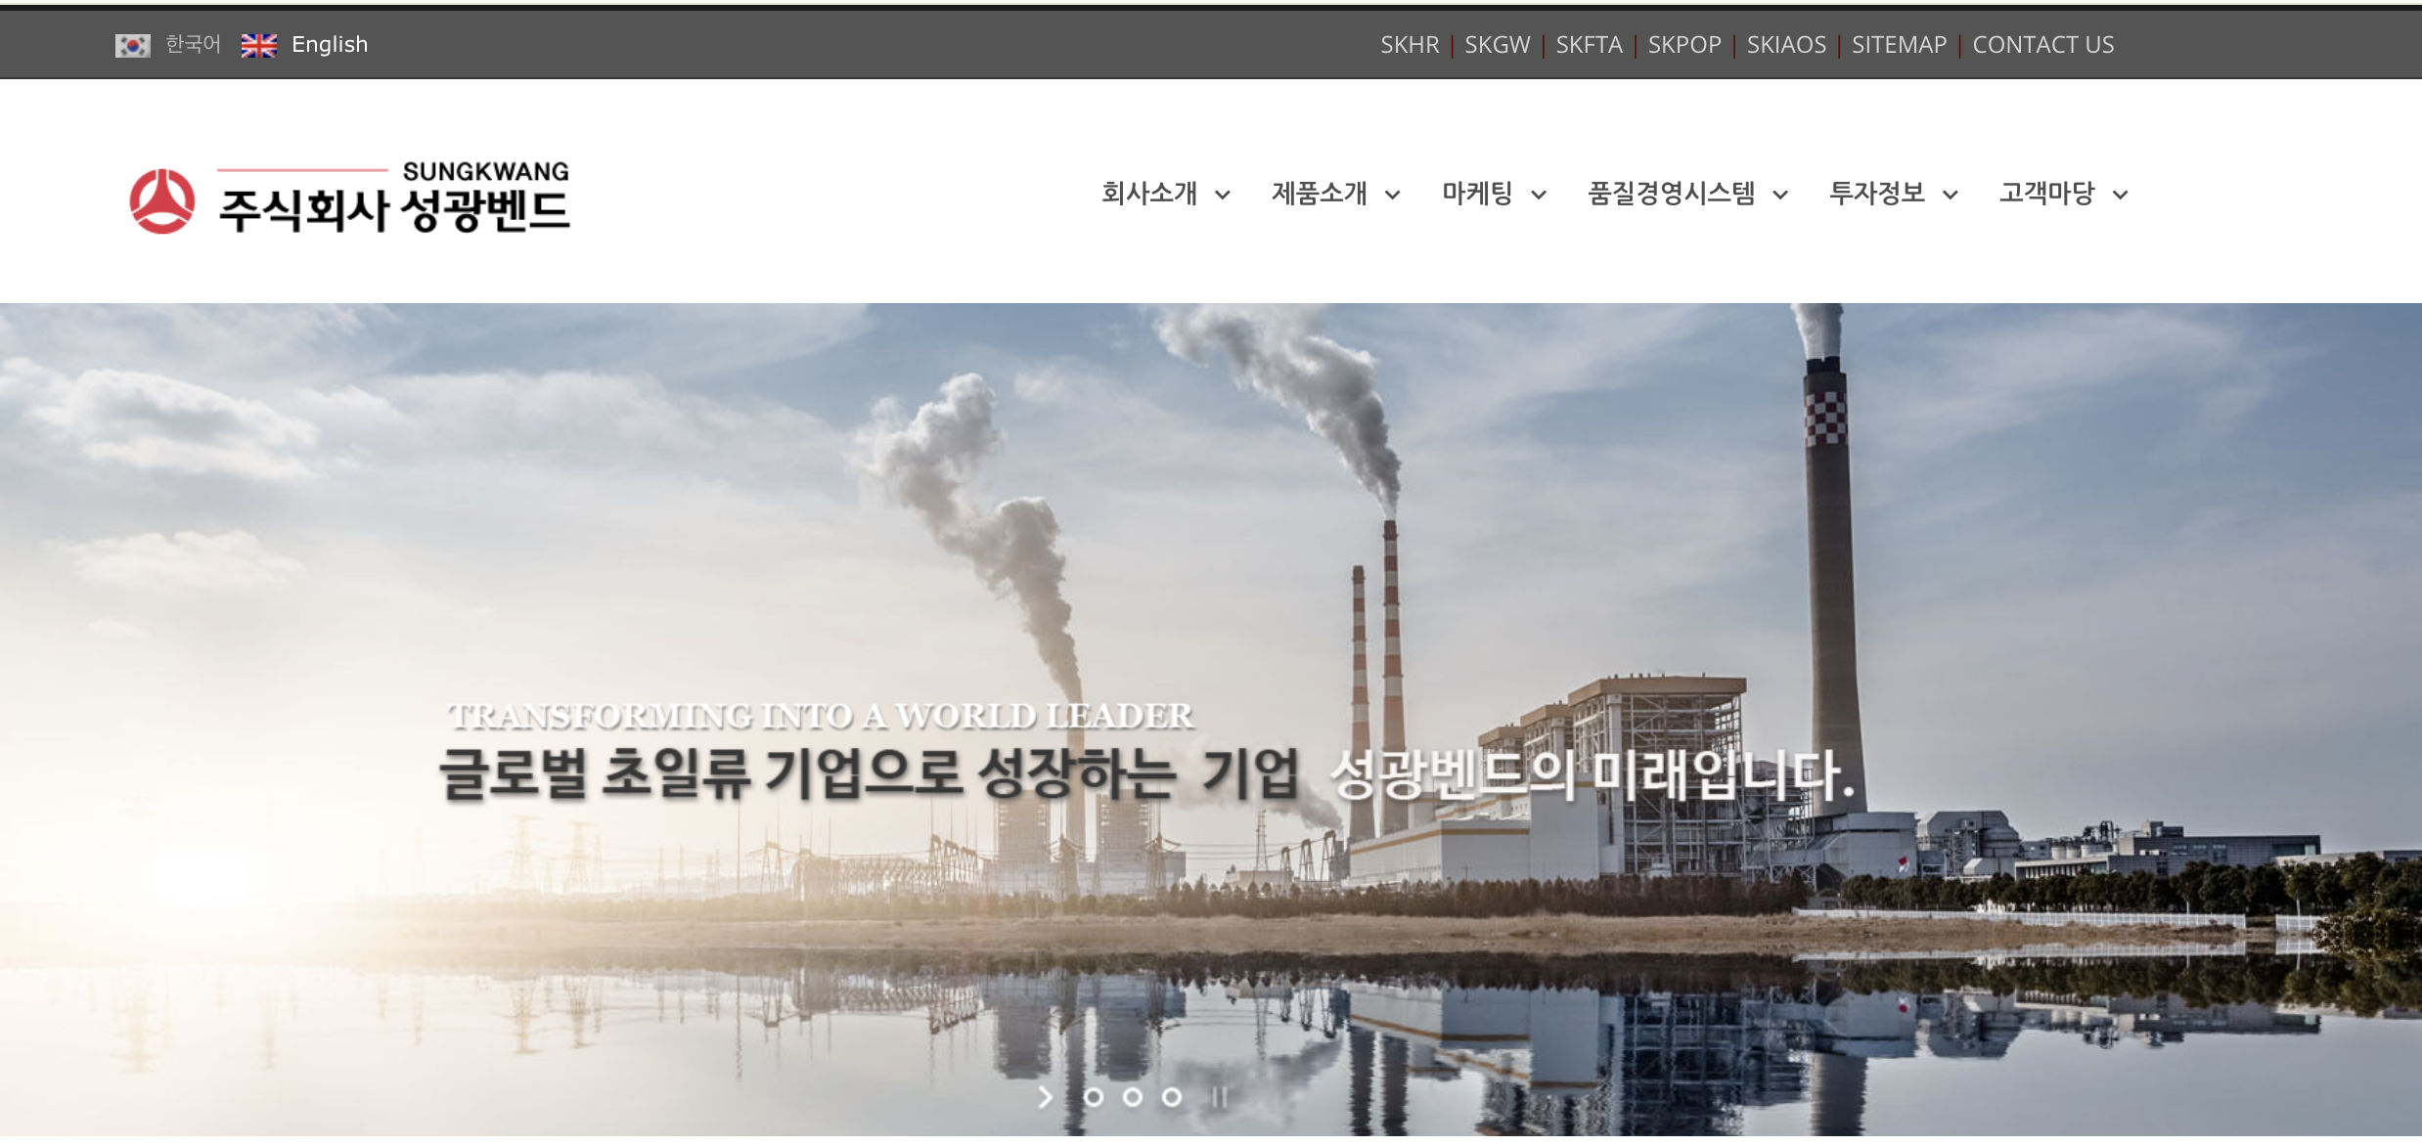Screen dimensions: 2422x1145
Task: Advance slideshow with the next-arrow icon
Action: 1045,1097
